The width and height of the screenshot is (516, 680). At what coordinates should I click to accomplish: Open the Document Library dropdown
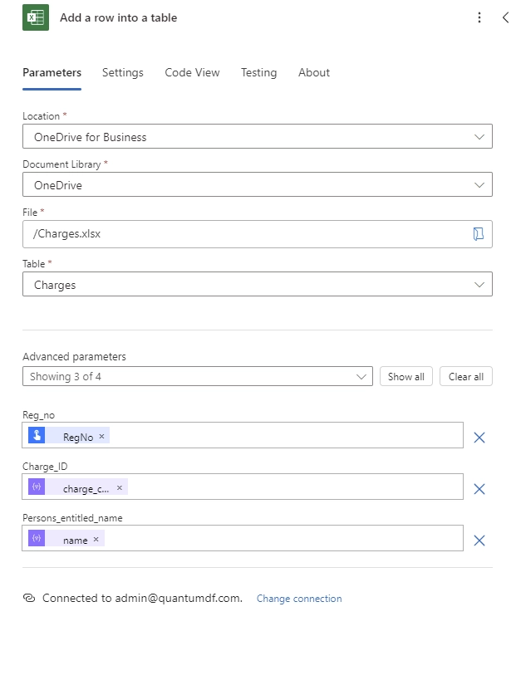[479, 184]
